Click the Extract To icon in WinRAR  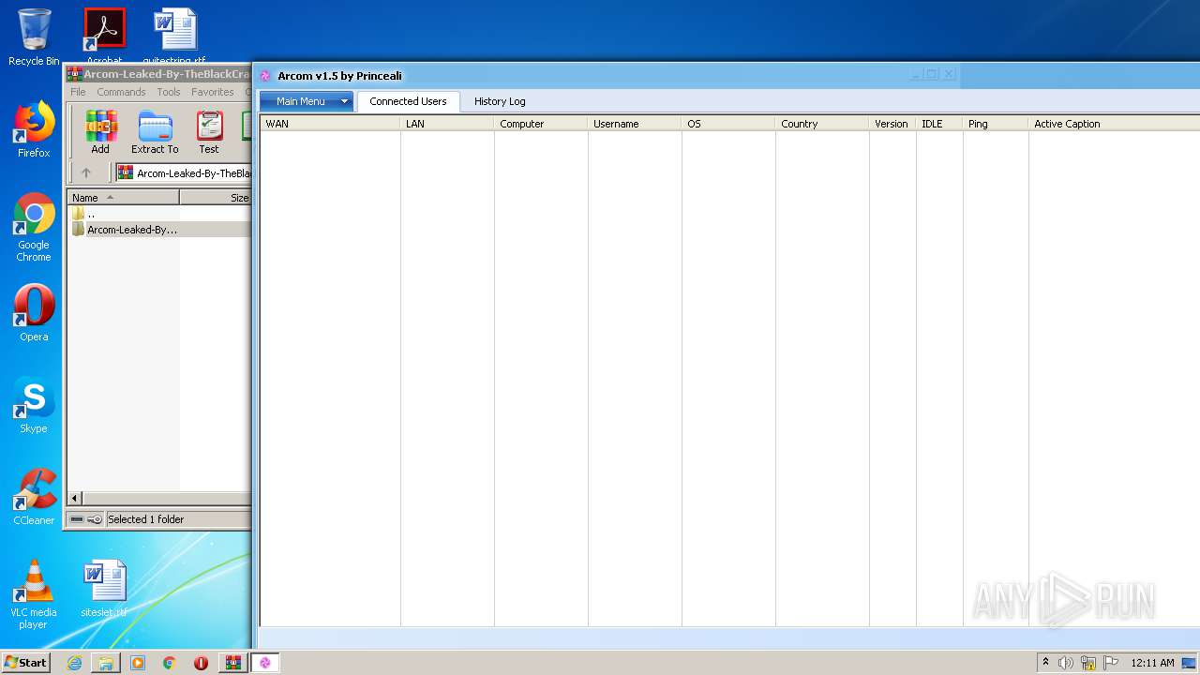click(155, 132)
